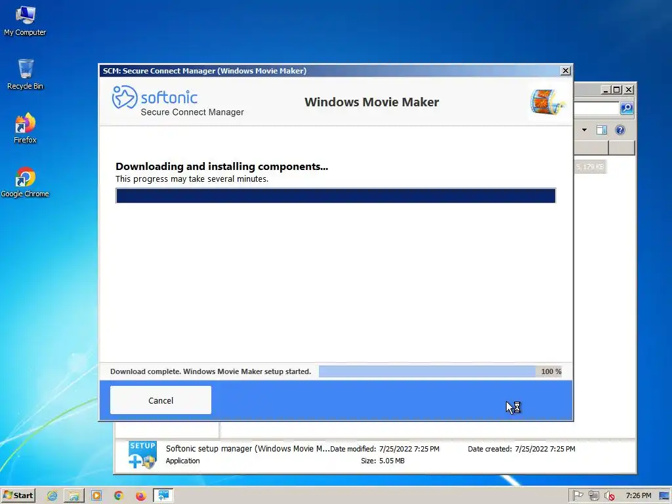Open Google Chrome from the taskbar

click(x=119, y=495)
